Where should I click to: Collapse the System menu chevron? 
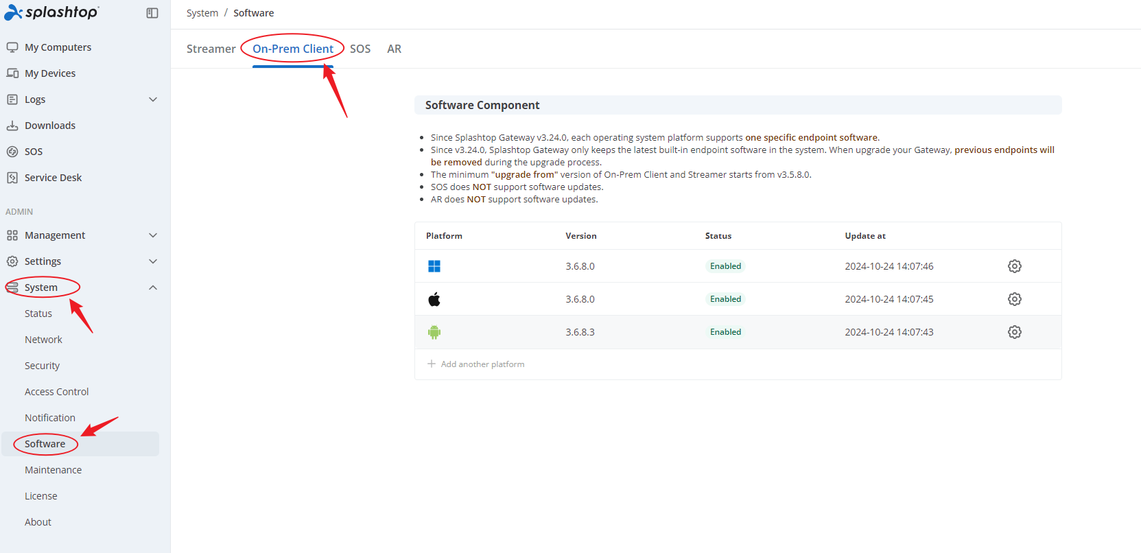[x=153, y=287]
